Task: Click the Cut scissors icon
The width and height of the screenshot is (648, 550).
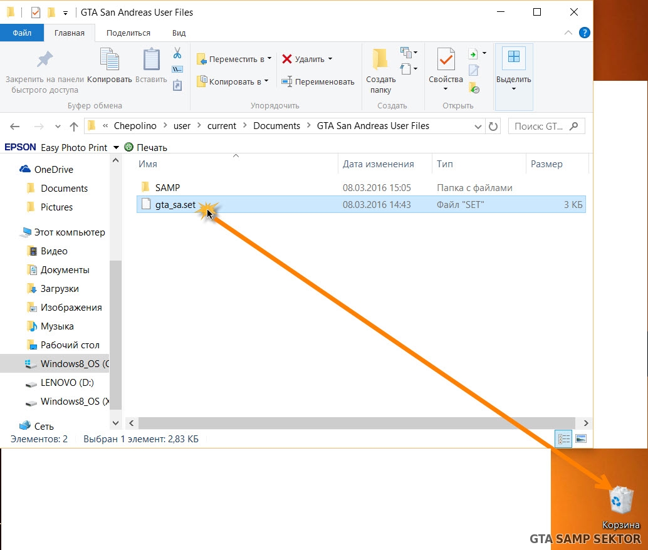Action: point(177,53)
